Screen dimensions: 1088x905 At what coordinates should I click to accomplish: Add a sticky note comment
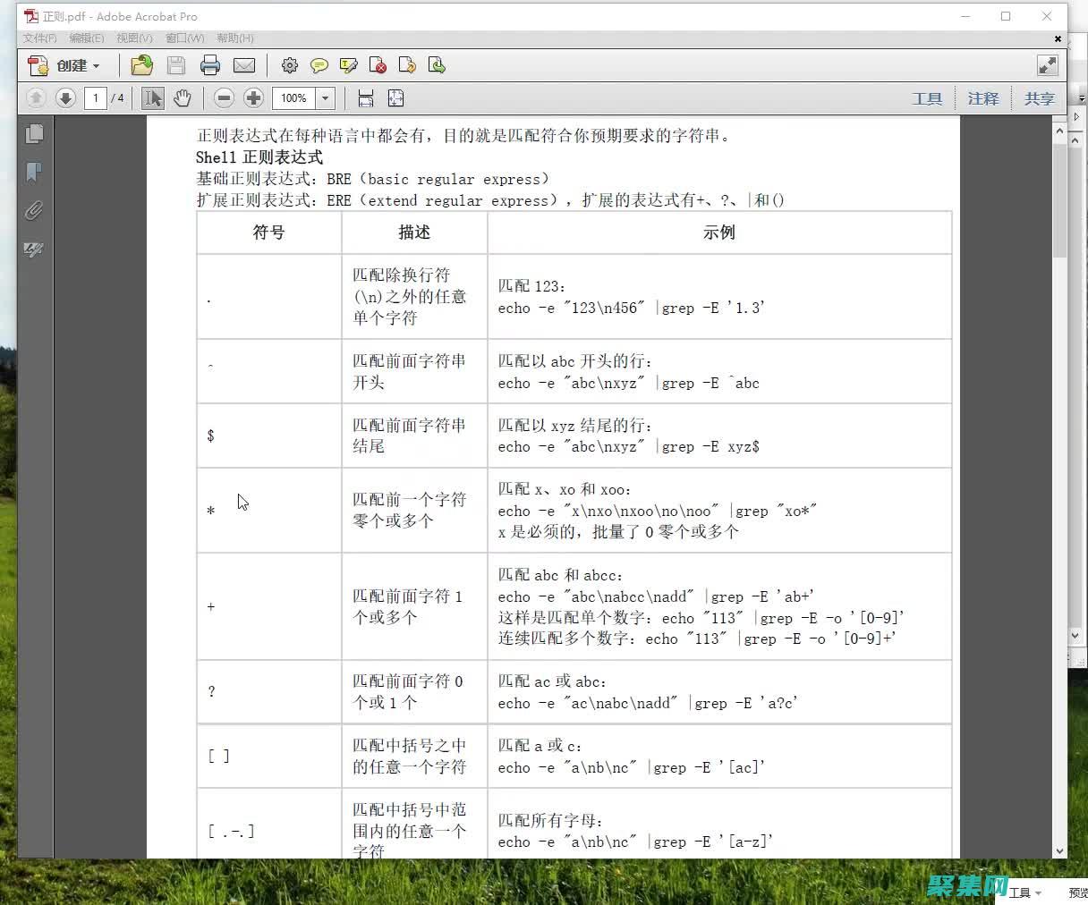pyautogui.click(x=319, y=65)
